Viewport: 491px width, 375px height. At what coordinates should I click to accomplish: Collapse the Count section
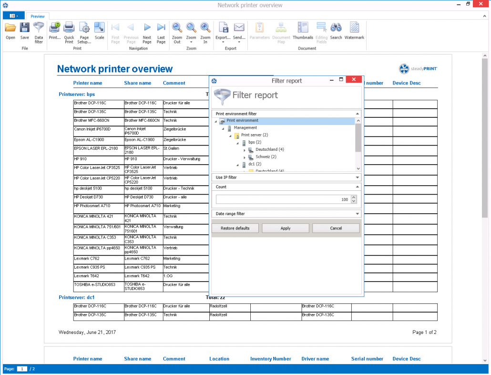(358, 187)
